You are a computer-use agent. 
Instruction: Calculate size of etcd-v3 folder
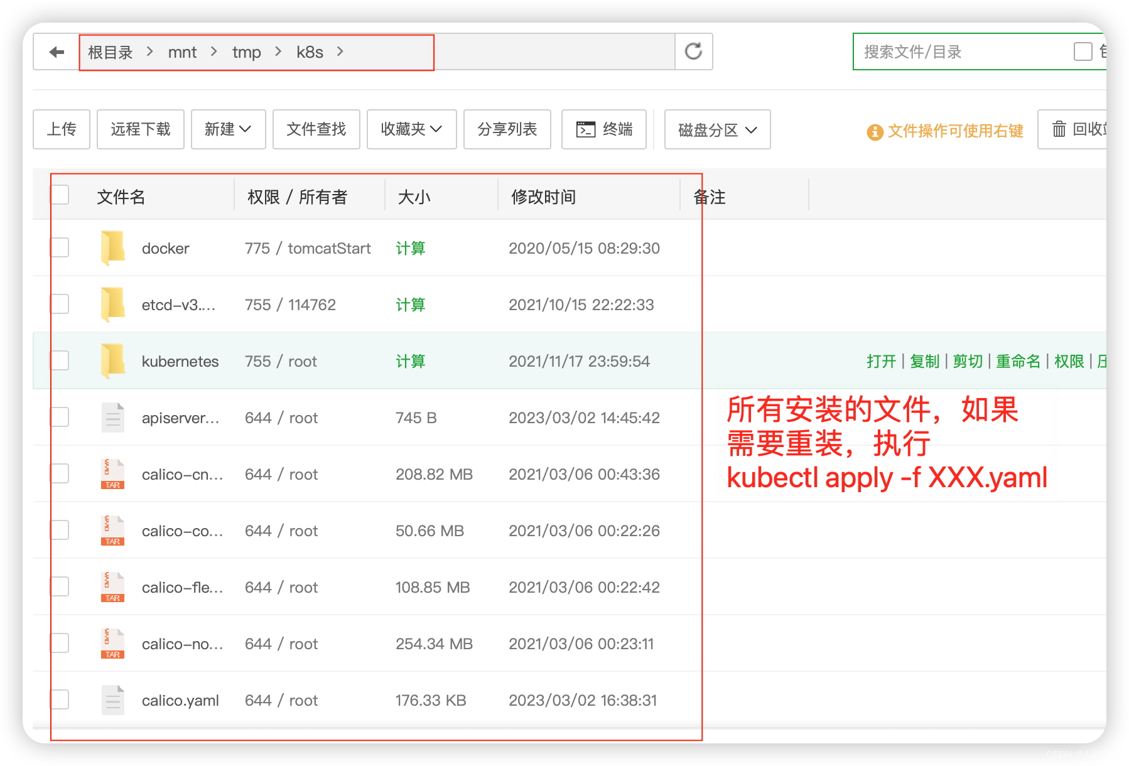click(x=410, y=305)
